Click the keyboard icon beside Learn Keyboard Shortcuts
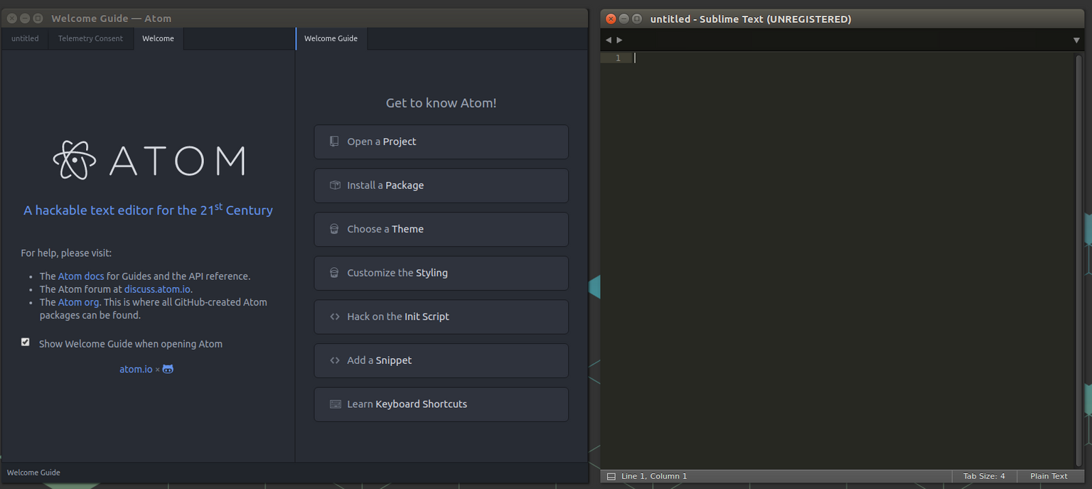 (x=335, y=404)
